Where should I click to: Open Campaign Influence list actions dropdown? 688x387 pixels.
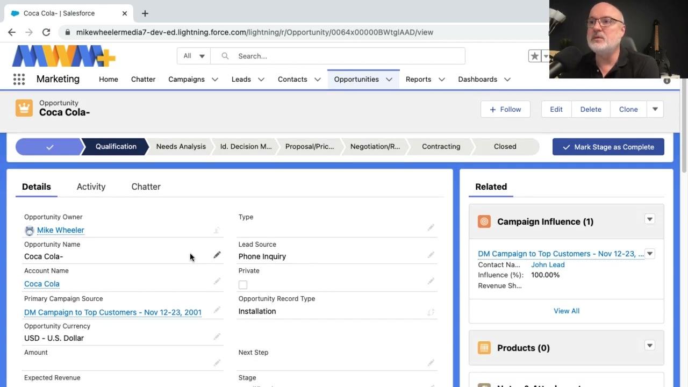pos(650,219)
